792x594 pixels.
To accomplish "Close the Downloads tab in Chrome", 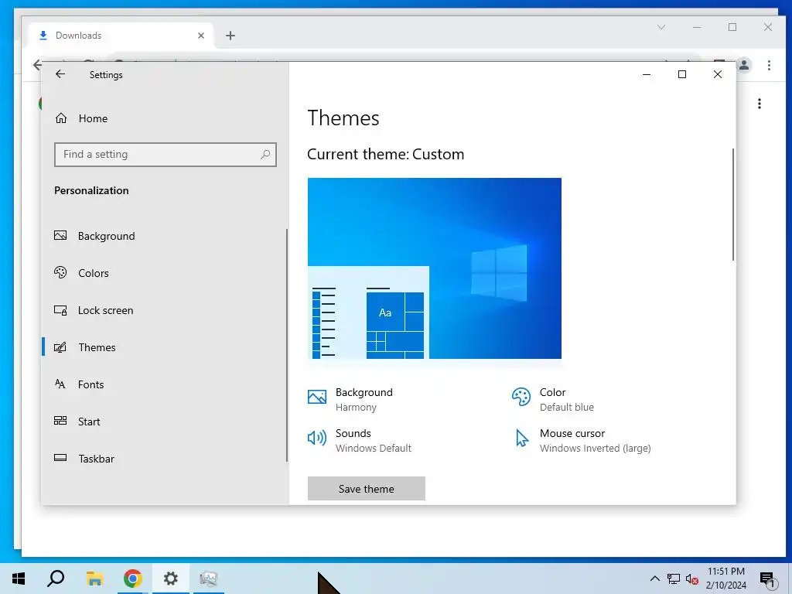I will point(201,36).
